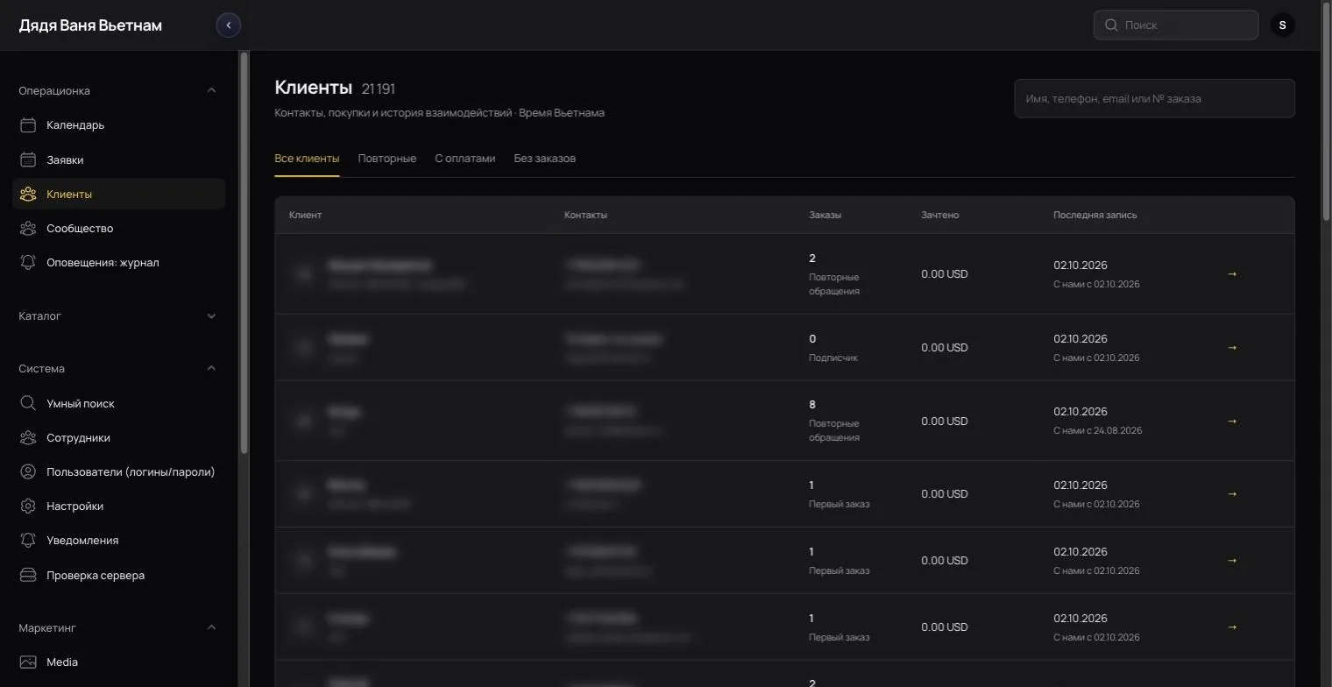Click the sidebar vertical scrollbar

tap(244, 252)
